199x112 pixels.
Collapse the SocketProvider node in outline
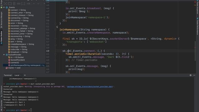tap(4, 55)
